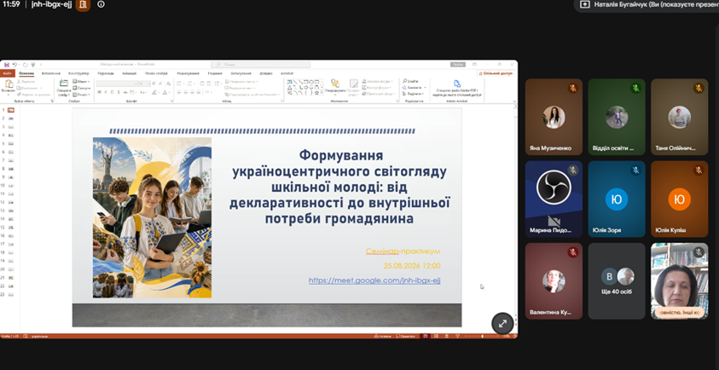Click the Create Adobe PDF file icon
This screenshot has width=719, height=370.
tap(457, 84)
